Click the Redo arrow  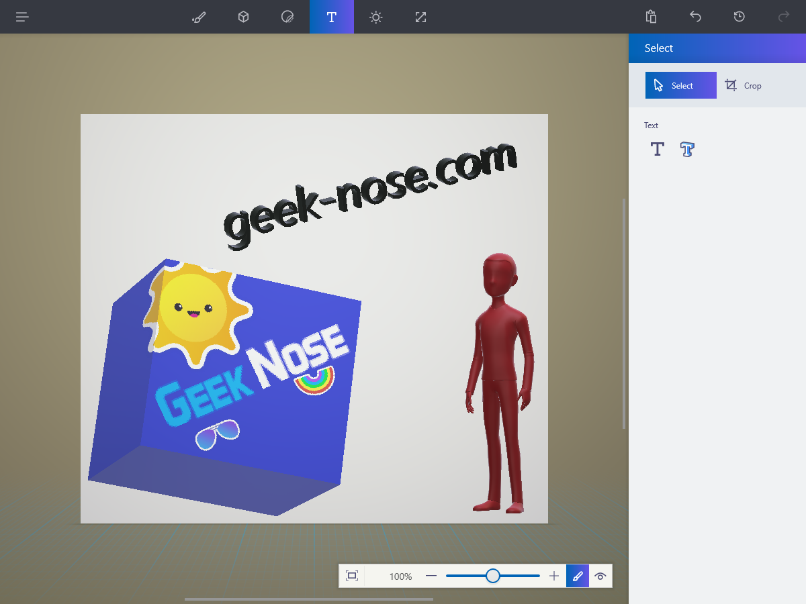(783, 17)
